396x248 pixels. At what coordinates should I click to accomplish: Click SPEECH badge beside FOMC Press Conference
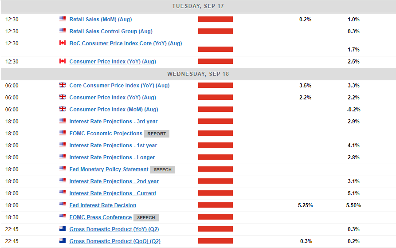pyautogui.click(x=146, y=217)
